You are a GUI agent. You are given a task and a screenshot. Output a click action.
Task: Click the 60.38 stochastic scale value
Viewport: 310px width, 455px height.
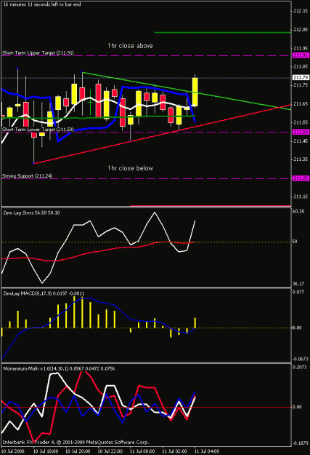[x=298, y=211]
